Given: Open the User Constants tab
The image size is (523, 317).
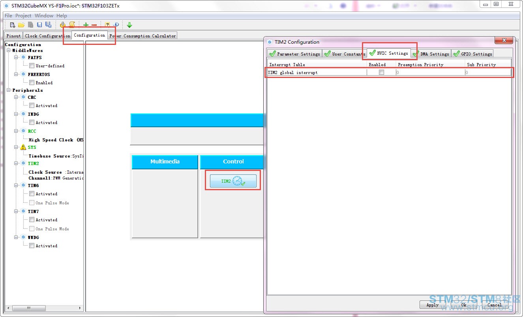Looking at the screenshot, I should 344,54.
